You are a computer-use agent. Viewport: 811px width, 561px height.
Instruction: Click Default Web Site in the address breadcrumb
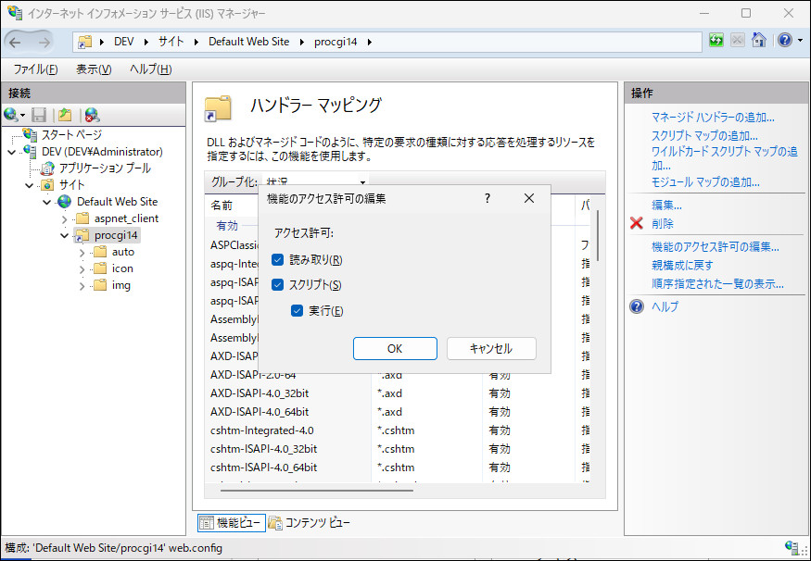248,42
